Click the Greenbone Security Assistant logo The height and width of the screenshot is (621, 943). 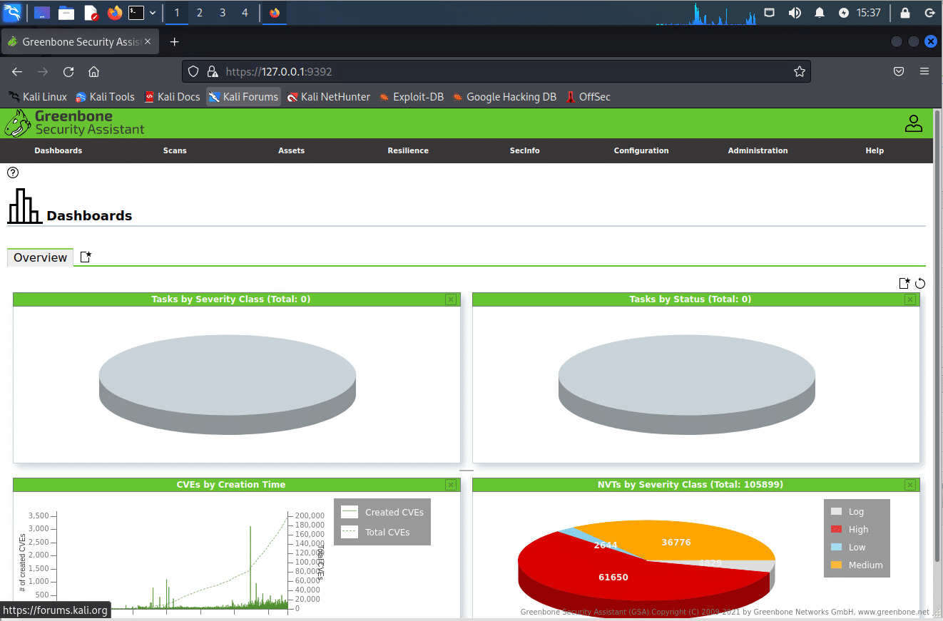[74, 123]
